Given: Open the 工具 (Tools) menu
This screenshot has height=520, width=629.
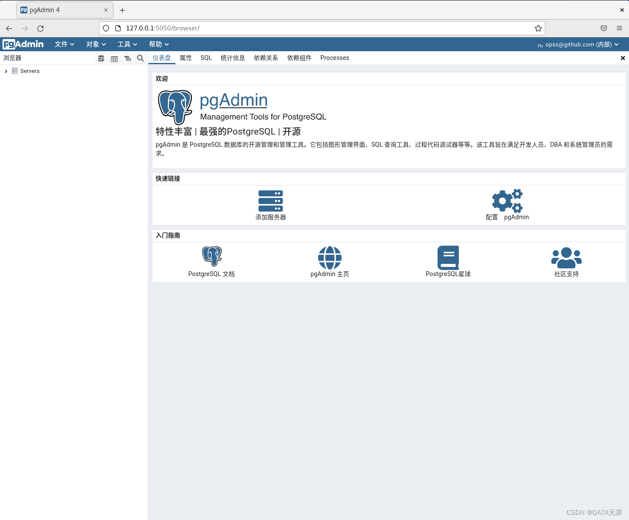Looking at the screenshot, I should tap(128, 44).
